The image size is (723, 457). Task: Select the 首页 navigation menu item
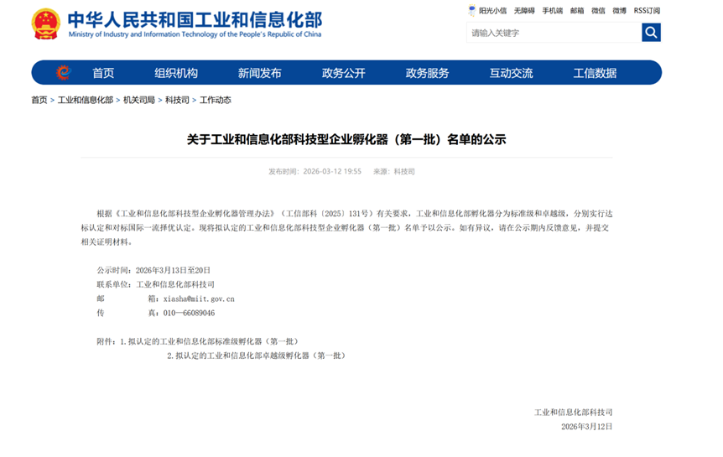(x=103, y=73)
